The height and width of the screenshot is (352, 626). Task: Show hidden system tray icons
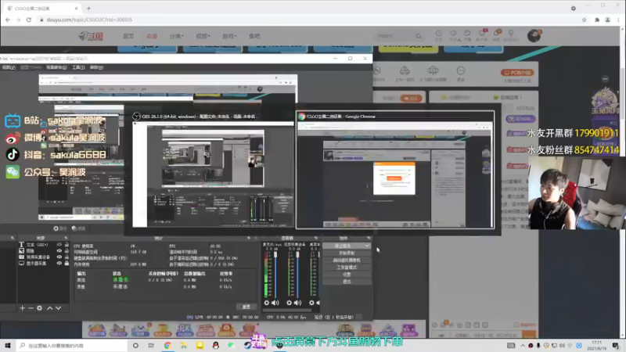click(x=523, y=345)
